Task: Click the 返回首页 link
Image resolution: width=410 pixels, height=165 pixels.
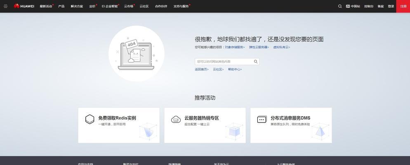Action: tap(202, 70)
